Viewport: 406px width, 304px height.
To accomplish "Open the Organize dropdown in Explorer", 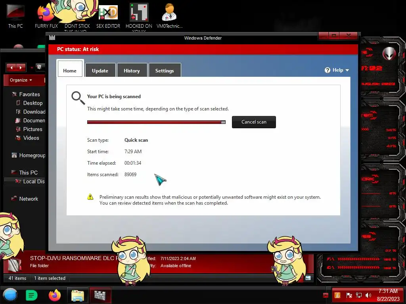I will pyautogui.click(x=21, y=80).
